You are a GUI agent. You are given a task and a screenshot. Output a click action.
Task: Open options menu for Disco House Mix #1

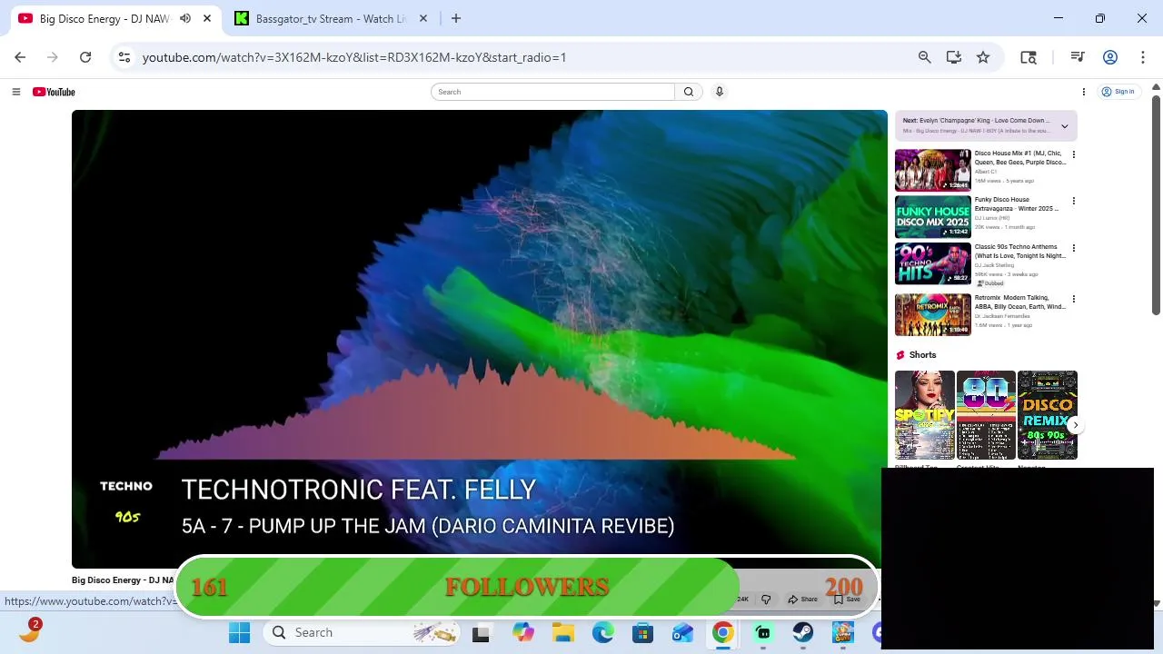click(1074, 154)
